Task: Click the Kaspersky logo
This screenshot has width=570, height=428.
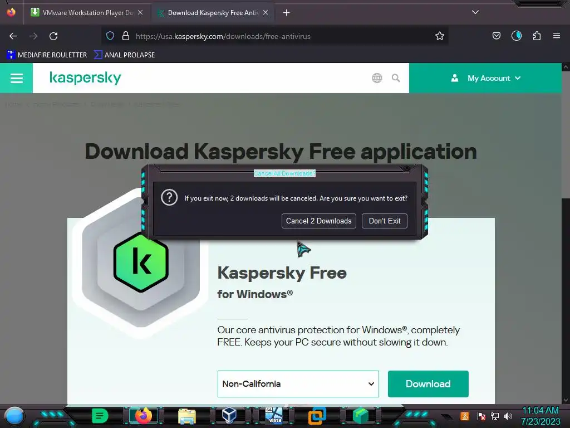Action: coord(85,78)
